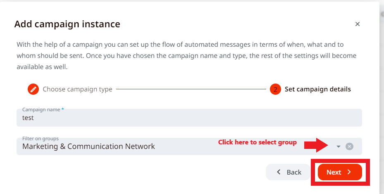Viewport: 384px width, 194px height.
Task: Click the left chevron inside the Back button
Action: pyautogui.click(x=279, y=172)
